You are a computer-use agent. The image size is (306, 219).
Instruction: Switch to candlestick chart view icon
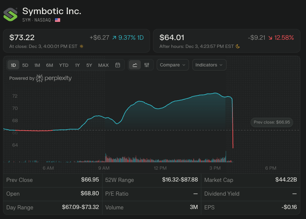tap(147, 65)
